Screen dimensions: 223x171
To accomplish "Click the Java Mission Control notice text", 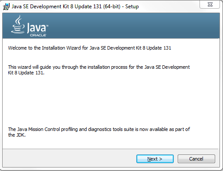I will 99,132.
